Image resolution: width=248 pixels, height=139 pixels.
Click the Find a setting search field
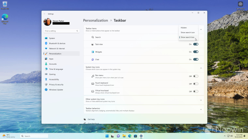(61, 31)
